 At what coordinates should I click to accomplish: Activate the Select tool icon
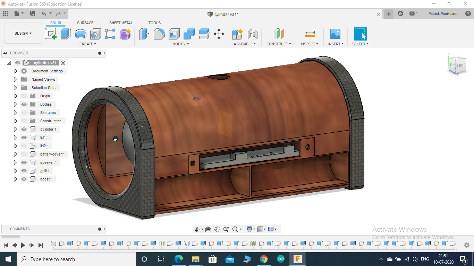click(x=360, y=34)
